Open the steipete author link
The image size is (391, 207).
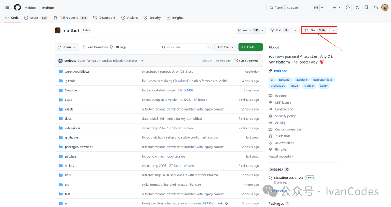[x=70, y=61]
